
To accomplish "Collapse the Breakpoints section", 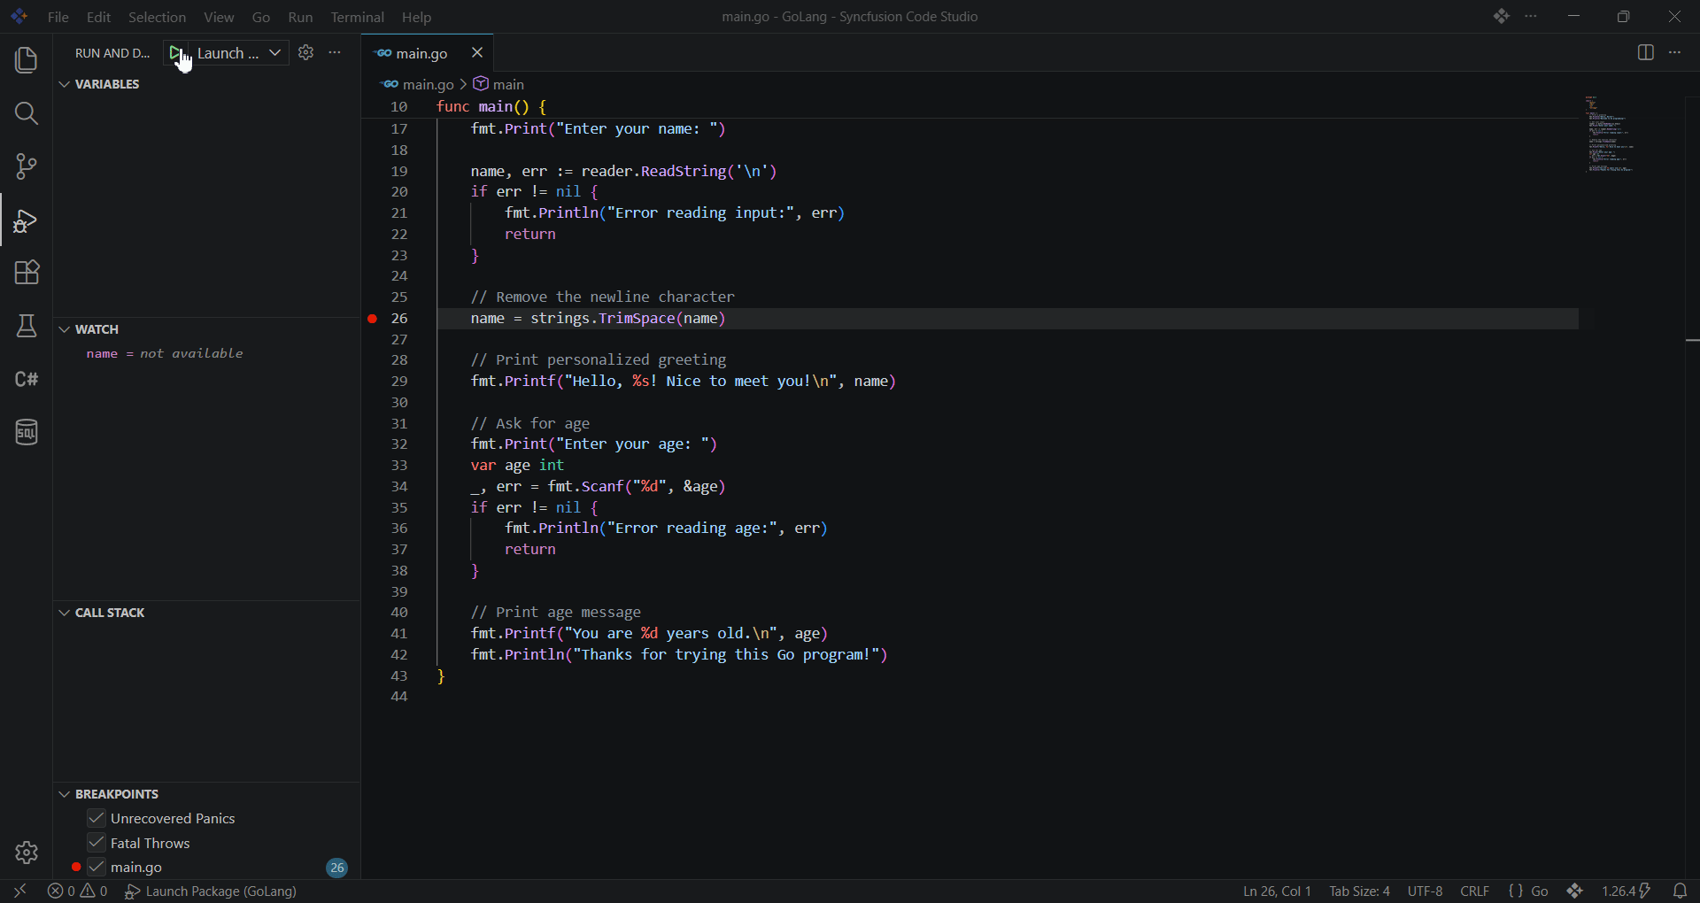I will [64, 794].
